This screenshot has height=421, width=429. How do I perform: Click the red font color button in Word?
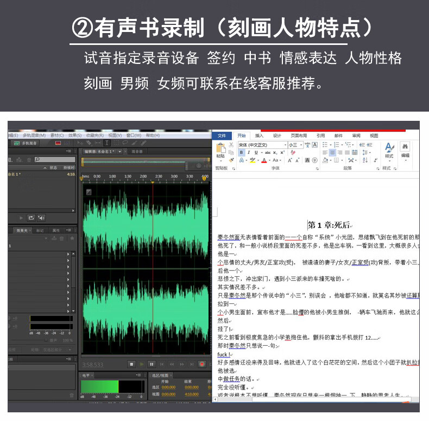[264, 160]
